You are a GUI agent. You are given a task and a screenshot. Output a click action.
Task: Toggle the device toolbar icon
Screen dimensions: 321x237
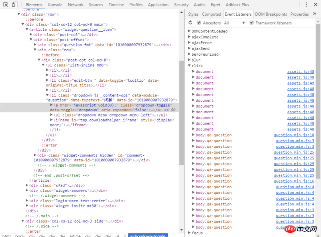14,5
